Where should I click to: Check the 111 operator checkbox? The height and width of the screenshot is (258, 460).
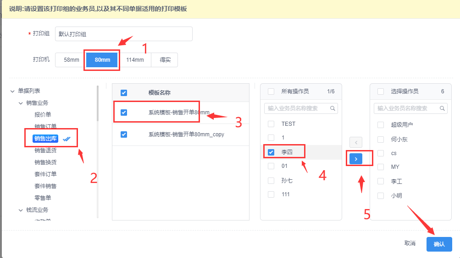click(271, 194)
